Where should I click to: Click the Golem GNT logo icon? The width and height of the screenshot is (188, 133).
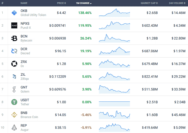point(14,89)
